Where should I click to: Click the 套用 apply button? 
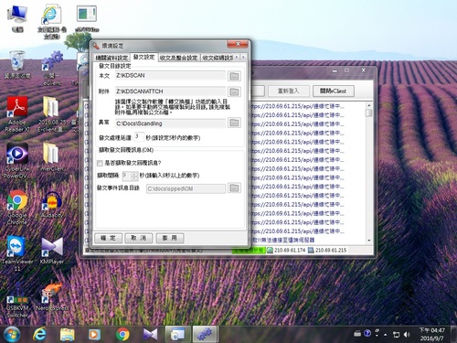tap(170, 238)
